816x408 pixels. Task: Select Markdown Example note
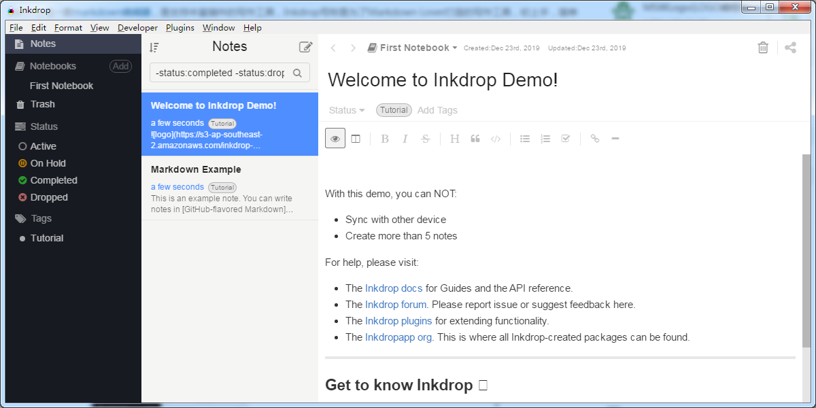coord(230,188)
